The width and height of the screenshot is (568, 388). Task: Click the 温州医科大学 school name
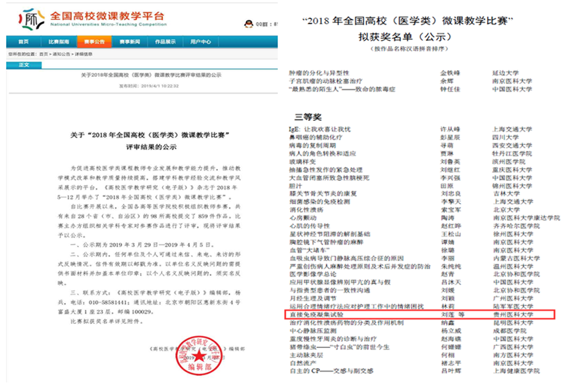tap(513, 266)
